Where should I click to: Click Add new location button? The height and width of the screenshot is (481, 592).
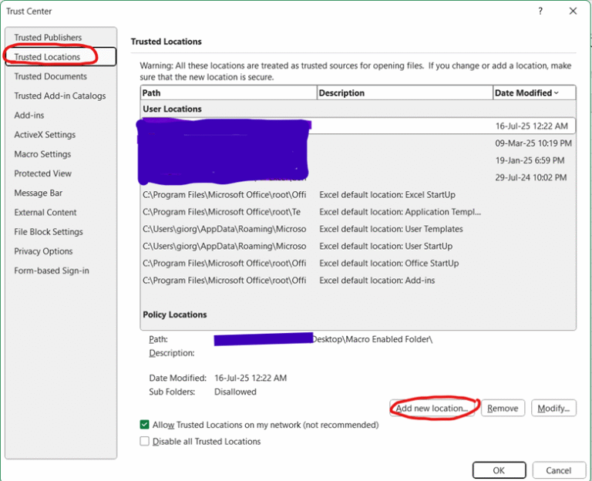click(432, 409)
